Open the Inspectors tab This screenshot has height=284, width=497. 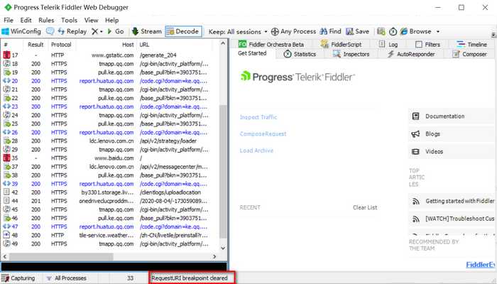pyautogui.click(x=351, y=54)
